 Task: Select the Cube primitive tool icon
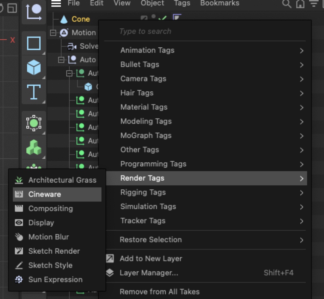click(33, 67)
